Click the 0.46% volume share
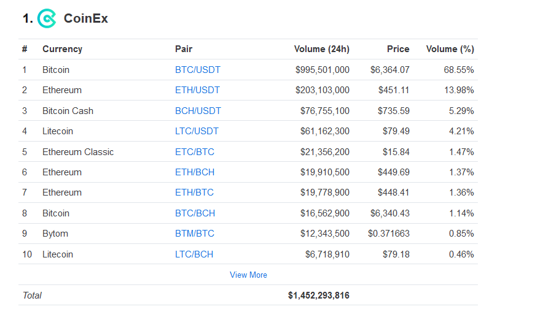Screen dimensions: 543x320 [x=462, y=254]
